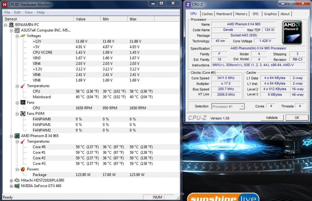Switch to the Graphics tab in CPU-Z
312x201 pixels.
pyautogui.click(x=270, y=14)
